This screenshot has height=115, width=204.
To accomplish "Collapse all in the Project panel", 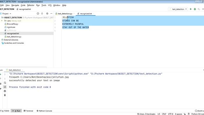I will 42,13.
